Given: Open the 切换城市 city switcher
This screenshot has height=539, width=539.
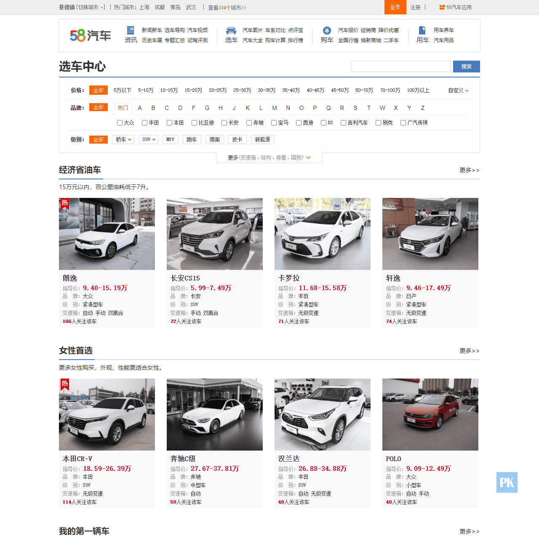Looking at the screenshot, I should (x=91, y=7).
